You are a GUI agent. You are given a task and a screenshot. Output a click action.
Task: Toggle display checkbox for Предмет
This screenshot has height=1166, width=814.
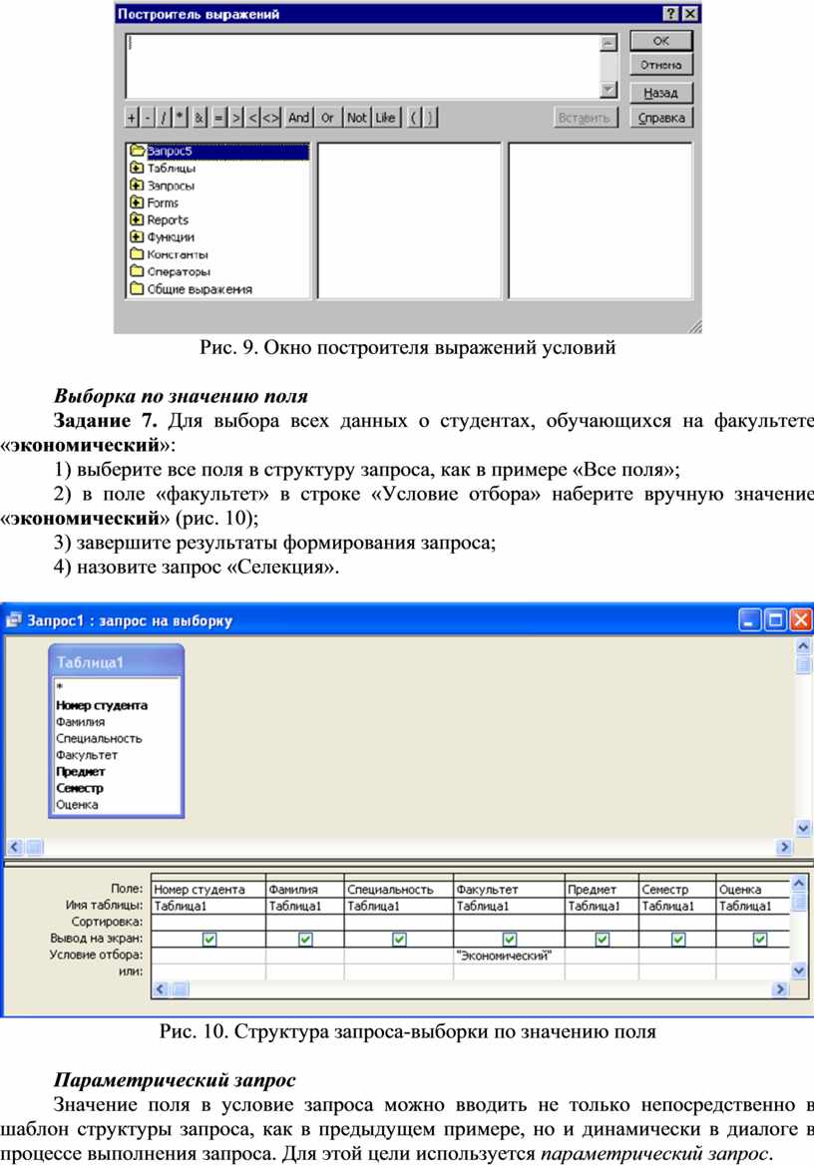pos(603,940)
